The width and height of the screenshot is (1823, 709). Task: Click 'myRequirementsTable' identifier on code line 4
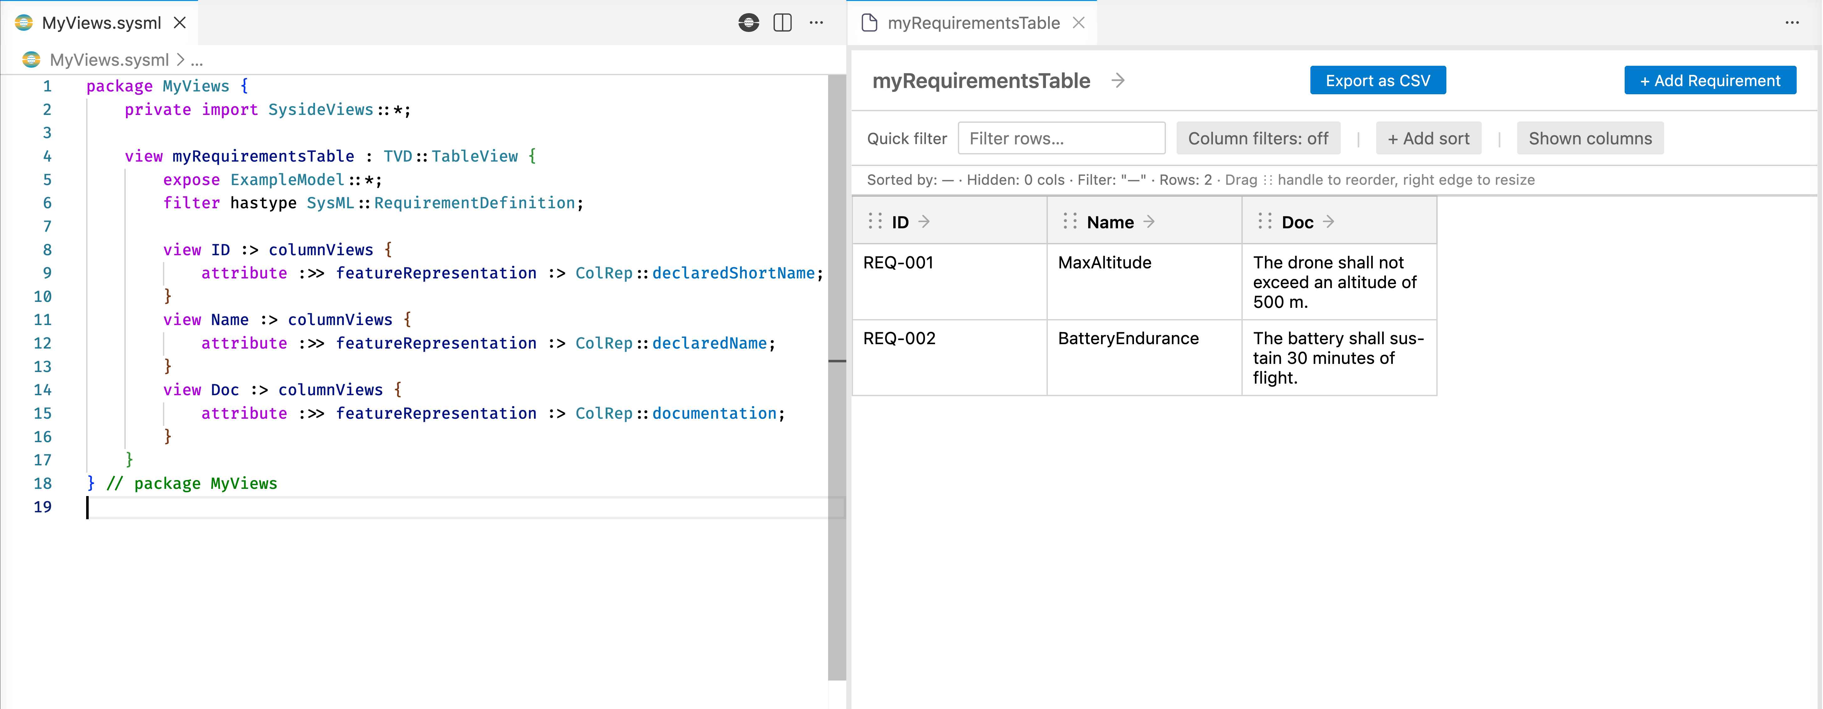pos(263,156)
